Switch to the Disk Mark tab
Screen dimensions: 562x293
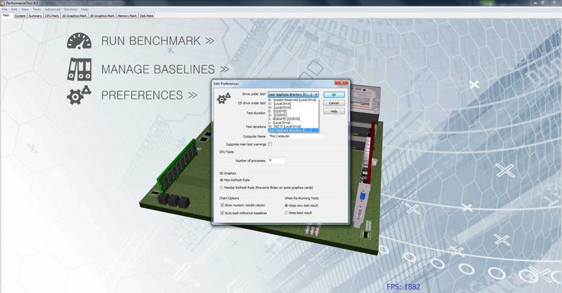click(x=147, y=15)
